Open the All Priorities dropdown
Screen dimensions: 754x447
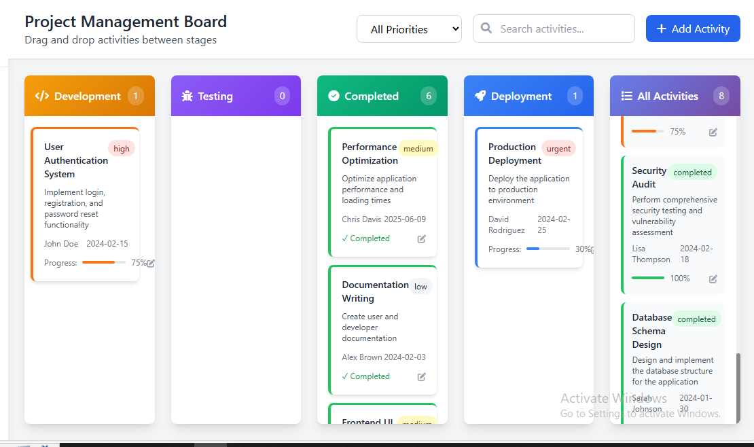coord(409,29)
